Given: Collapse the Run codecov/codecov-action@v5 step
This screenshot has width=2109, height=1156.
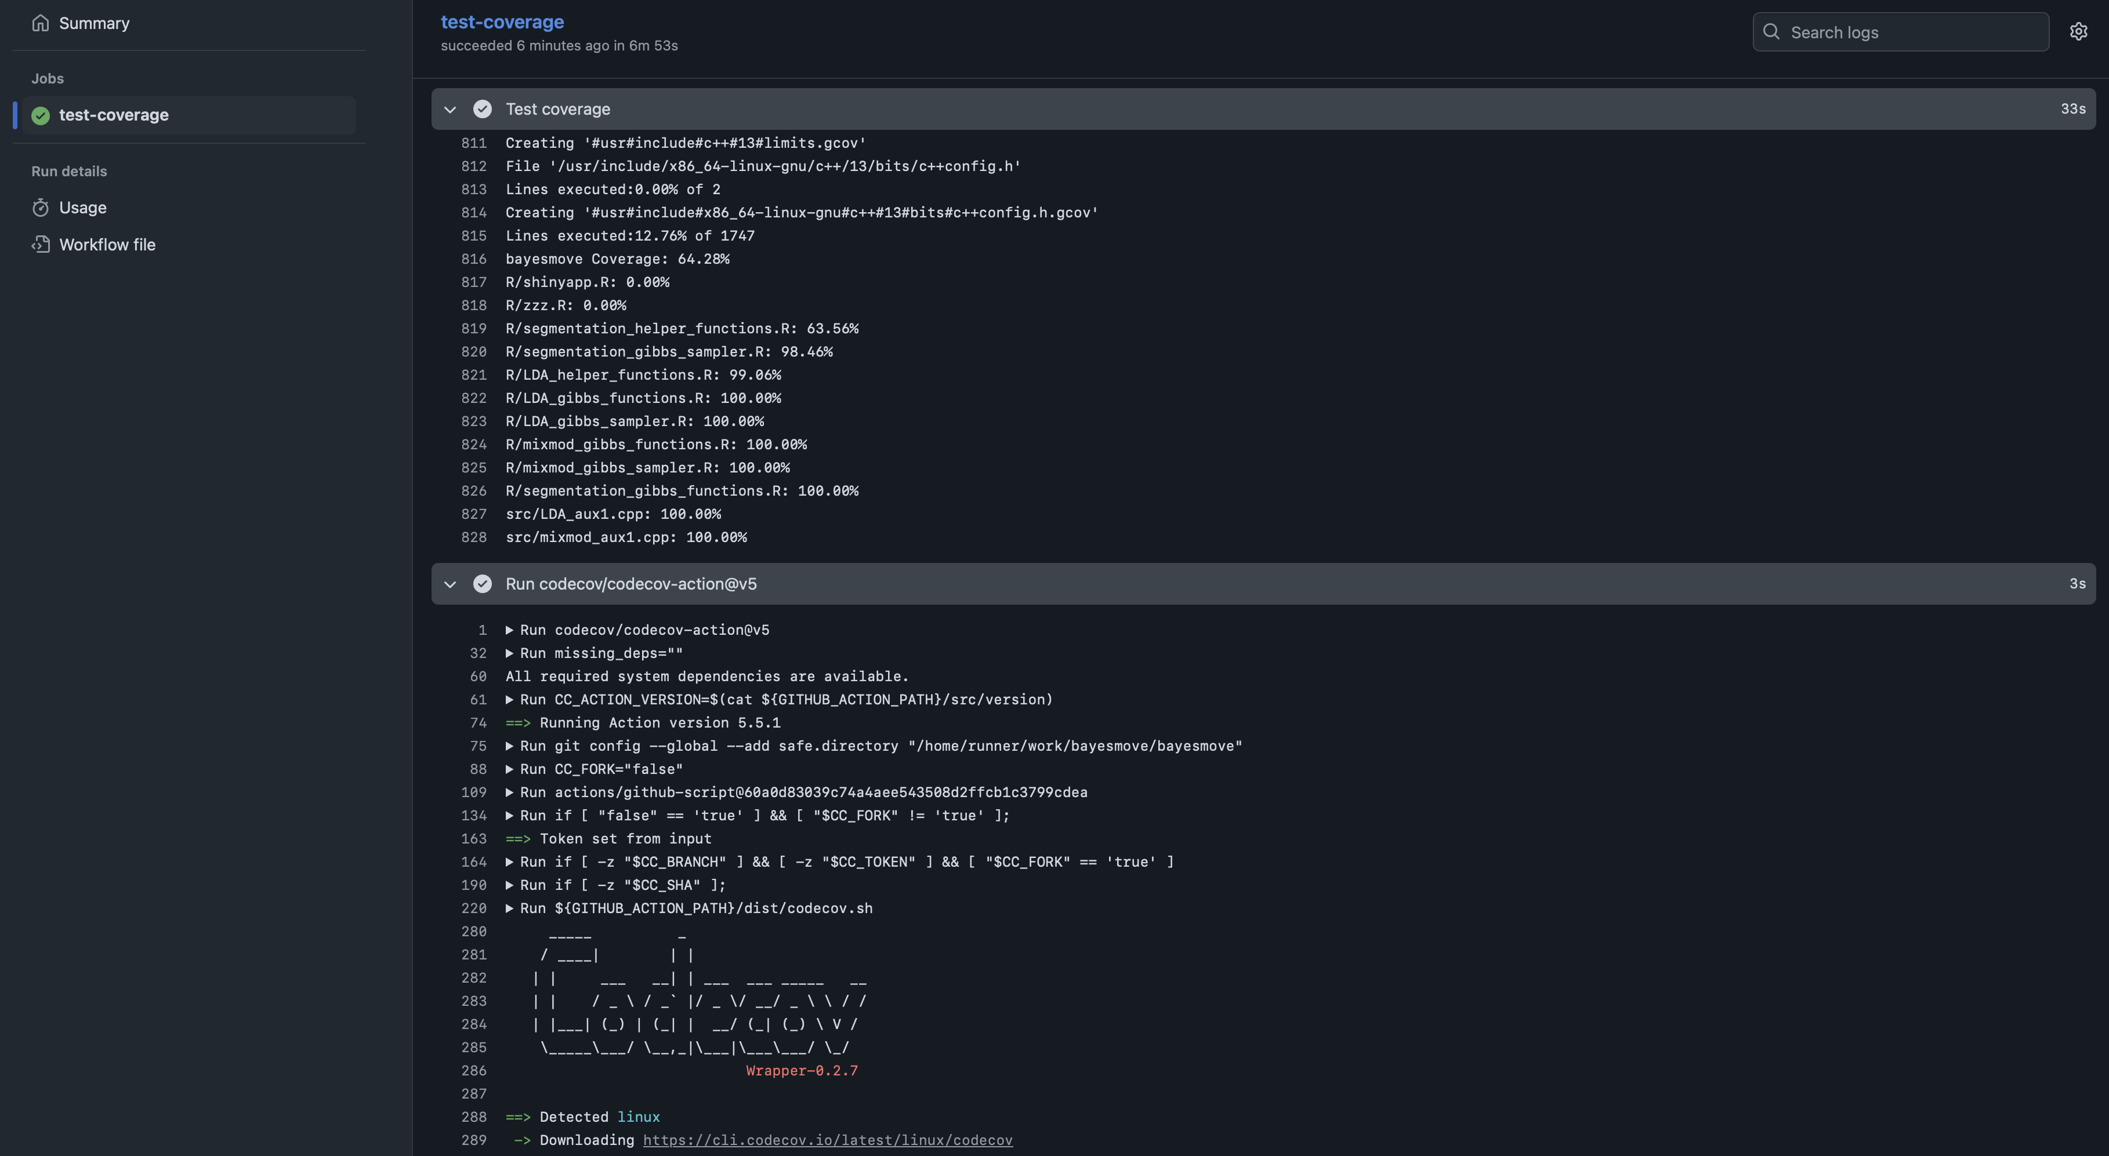Looking at the screenshot, I should 450,584.
